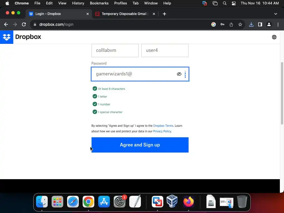Open VMware Fusion from the Dock

point(158,202)
